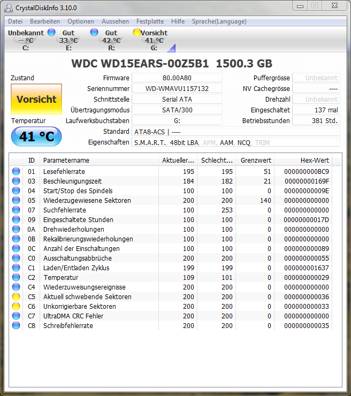Sort by the Parametername column header

pos(99,161)
